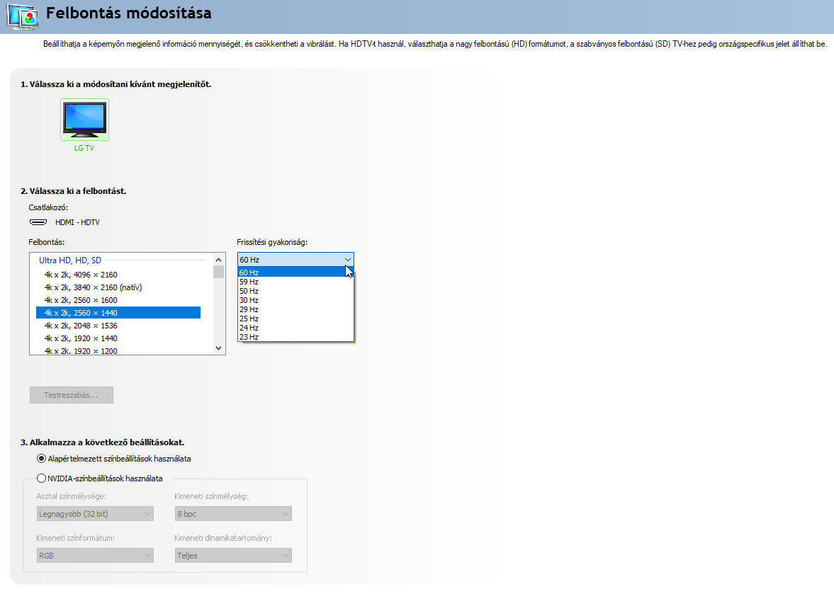Click the HDMI connector icon

[38, 222]
